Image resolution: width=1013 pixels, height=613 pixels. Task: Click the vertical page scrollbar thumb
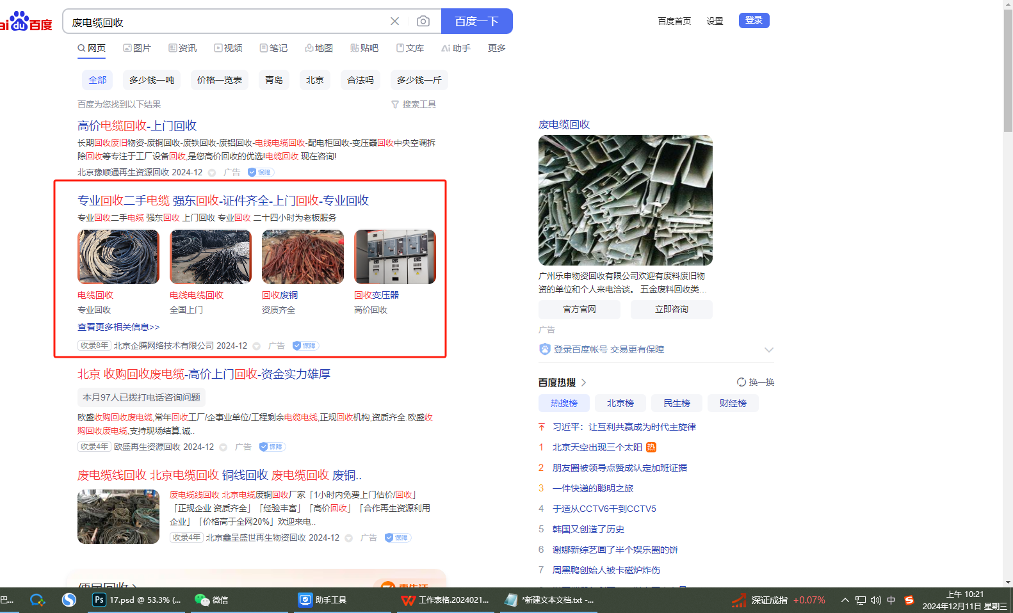tap(1008, 70)
